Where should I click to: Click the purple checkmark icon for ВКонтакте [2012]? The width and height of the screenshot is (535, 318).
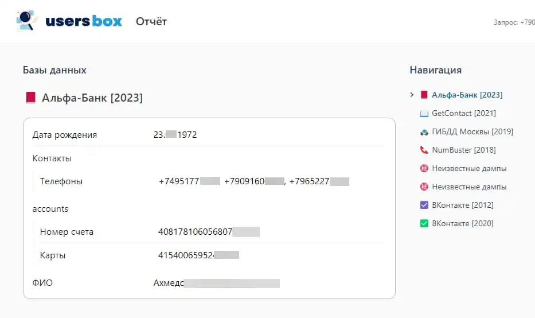point(424,205)
